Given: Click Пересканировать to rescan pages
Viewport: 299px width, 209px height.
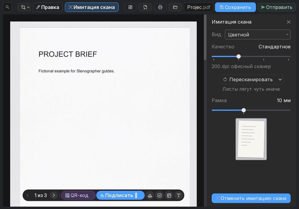Looking at the screenshot, I should pyautogui.click(x=248, y=79).
